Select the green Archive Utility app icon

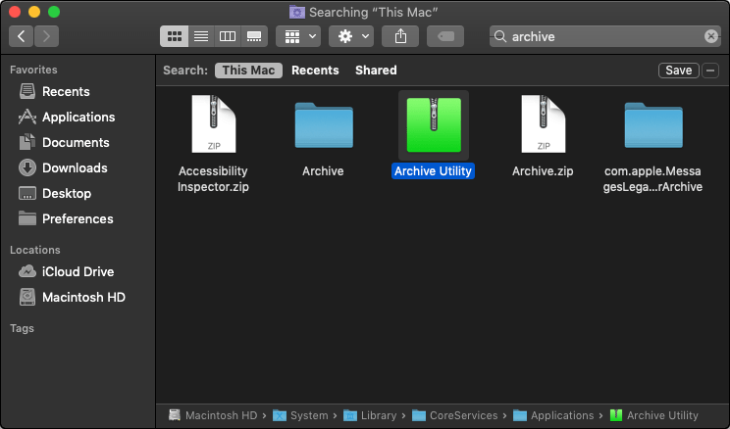tap(434, 124)
